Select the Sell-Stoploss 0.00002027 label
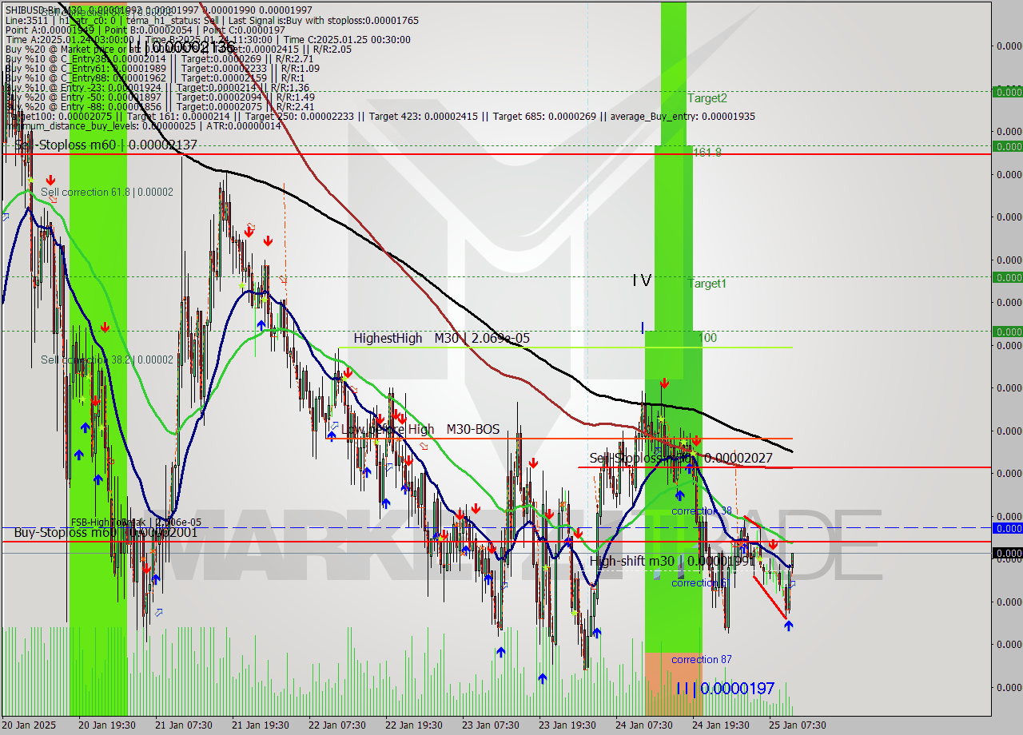 click(x=681, y=458)
